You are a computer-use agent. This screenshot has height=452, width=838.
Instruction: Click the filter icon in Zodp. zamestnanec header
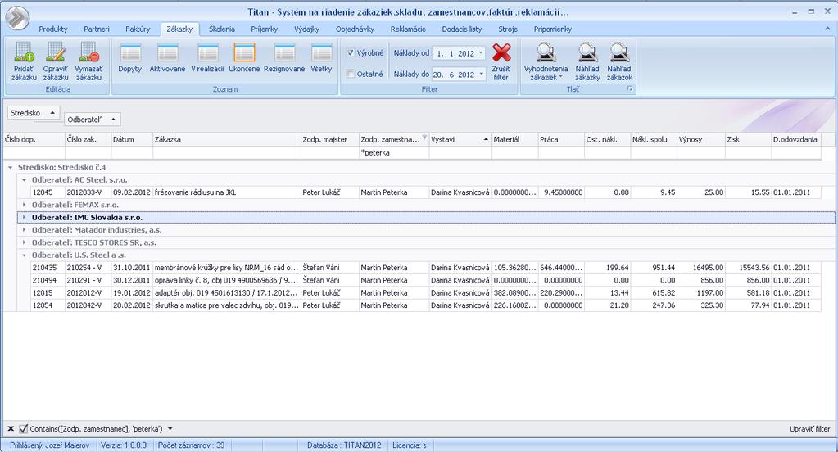pos(424,138)
